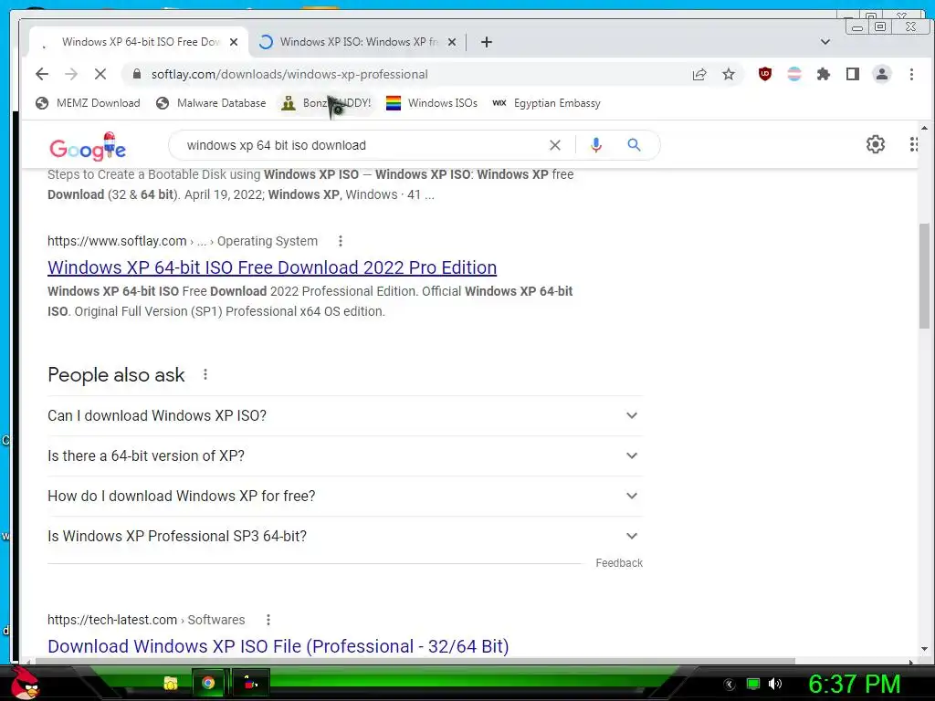Expand 'Can I download Windows XP ISO?'
Screen dimensions: 935x701
pos(344,415)
